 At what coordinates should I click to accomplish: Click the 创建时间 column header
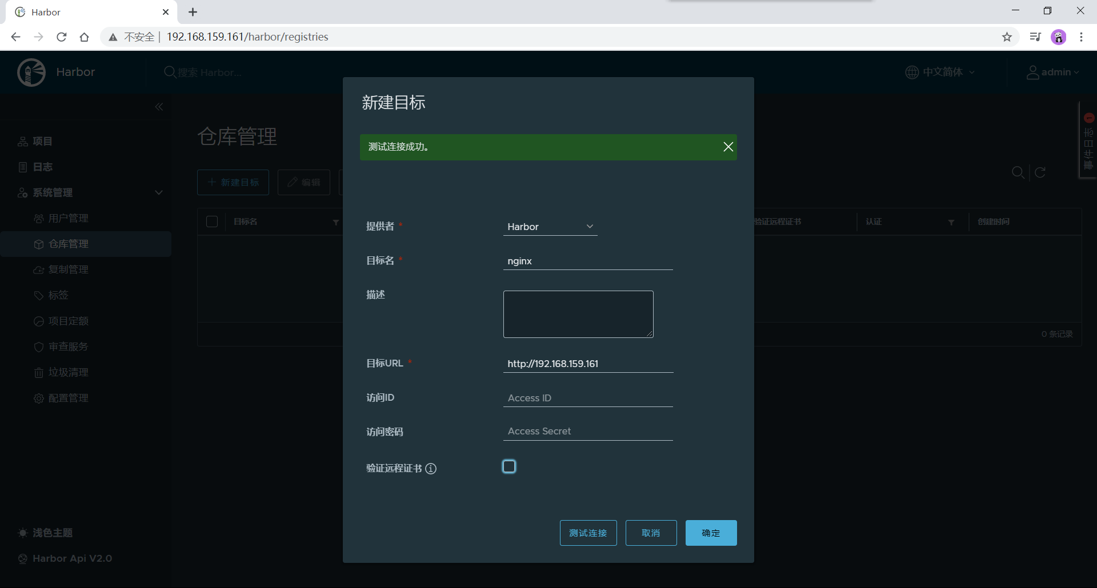tap(994, 221)
